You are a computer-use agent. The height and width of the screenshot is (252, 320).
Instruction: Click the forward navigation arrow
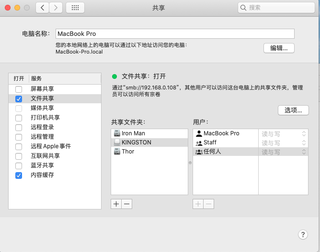click(x=56, y=7)
